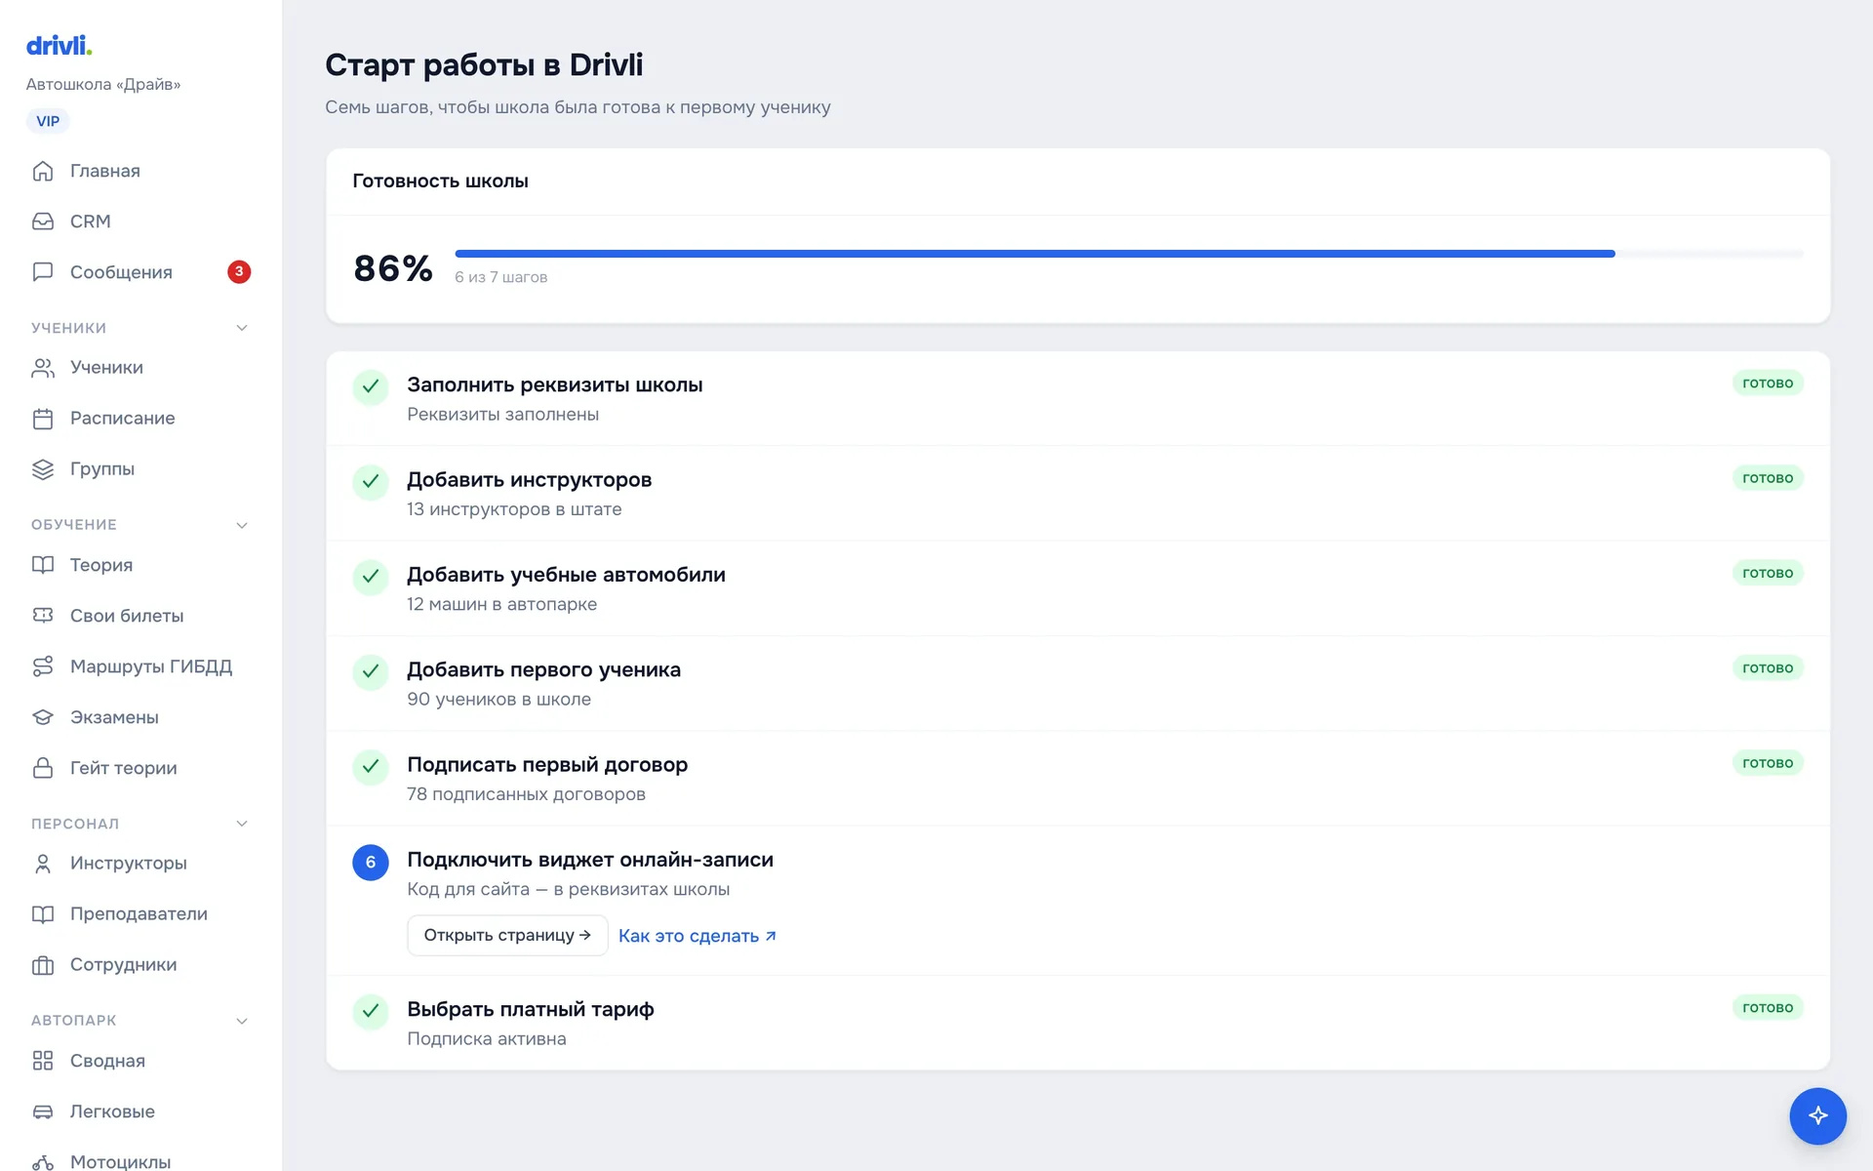Click the 86% readiness value
1873x1171 pixels.
coord(393,268)
